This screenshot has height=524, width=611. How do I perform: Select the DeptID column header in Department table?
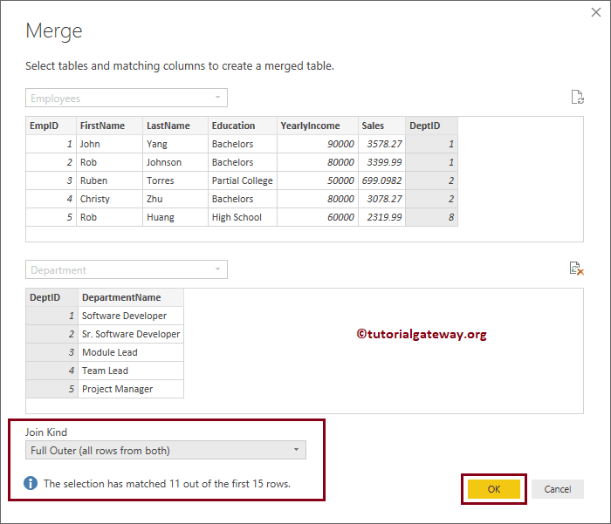pyautogui.click(x=51, y=297)
